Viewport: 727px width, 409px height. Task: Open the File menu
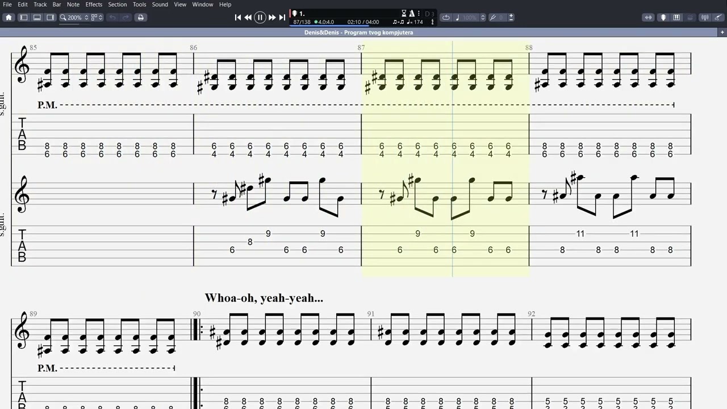(x=7, y=5)
